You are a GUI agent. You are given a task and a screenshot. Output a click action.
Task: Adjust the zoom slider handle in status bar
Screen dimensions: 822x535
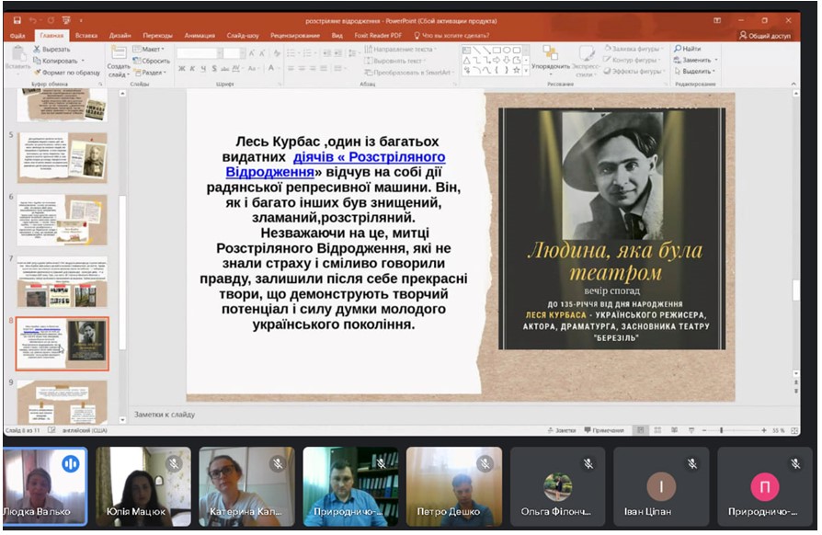tap(722, 430)
